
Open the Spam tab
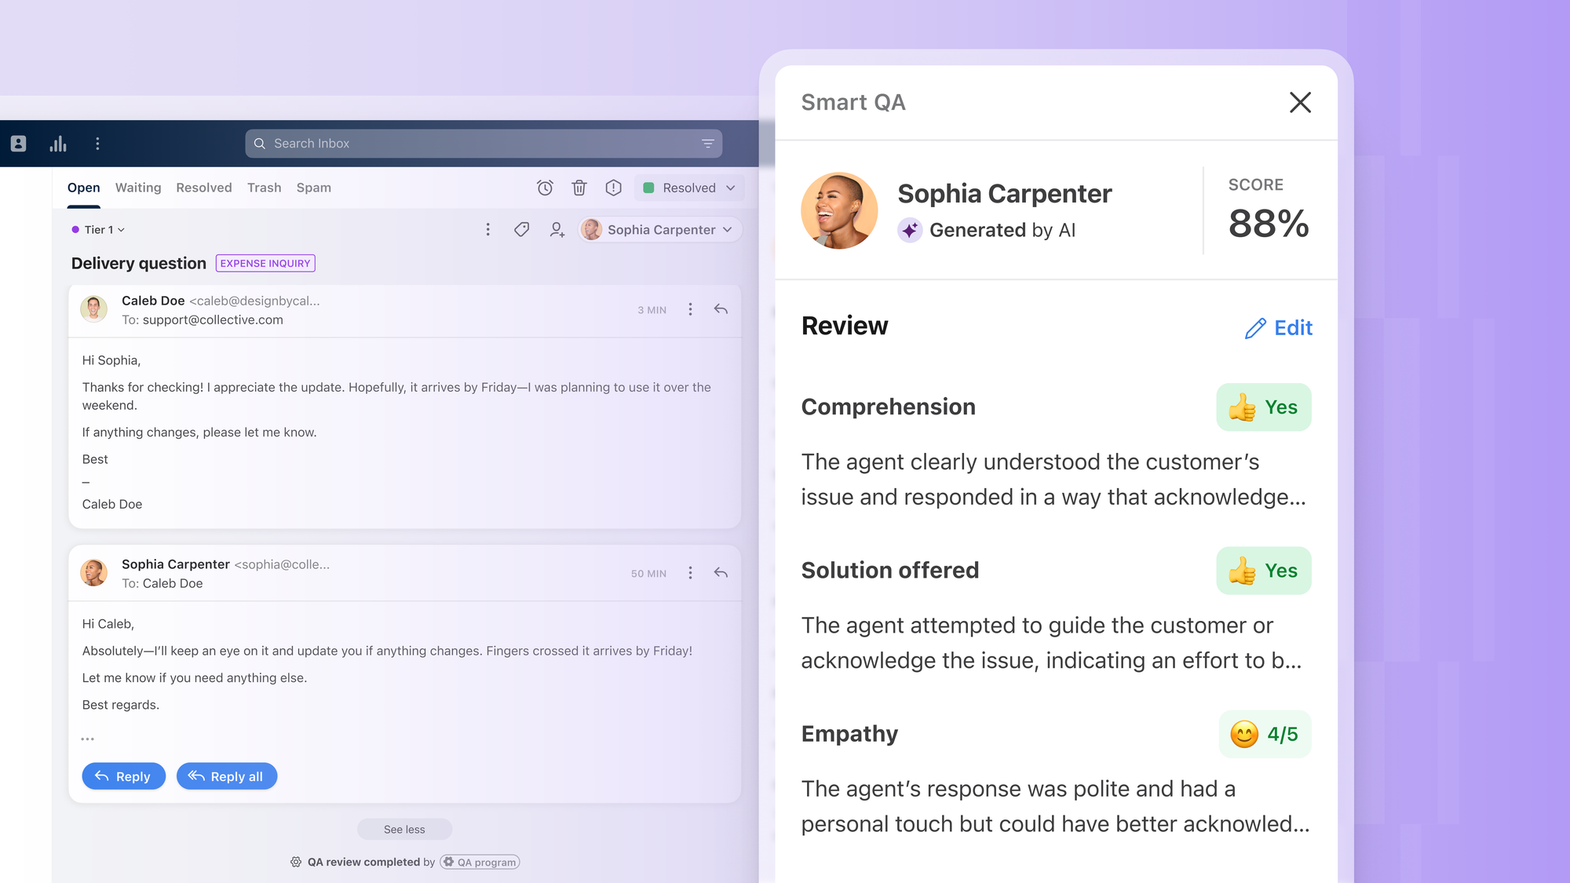tap(313, 188)
